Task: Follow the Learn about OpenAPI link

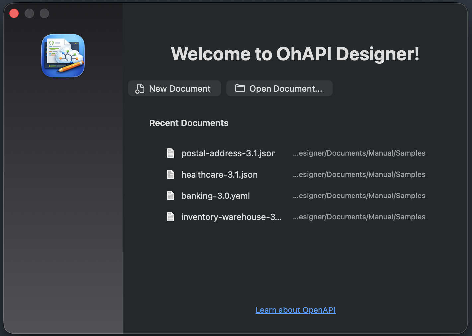Action: point(295,310)
